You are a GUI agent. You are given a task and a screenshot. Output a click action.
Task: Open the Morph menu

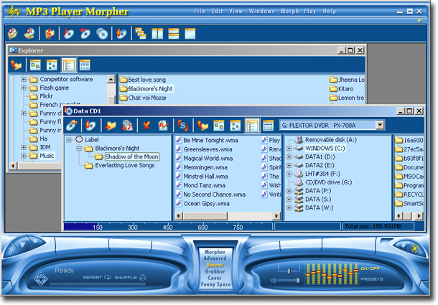pyautogui.click(x=290, y=11)
